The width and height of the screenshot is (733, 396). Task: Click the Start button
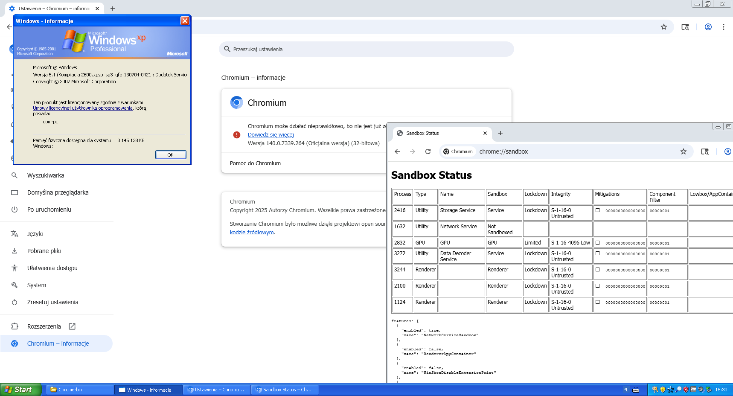(21, 390)
